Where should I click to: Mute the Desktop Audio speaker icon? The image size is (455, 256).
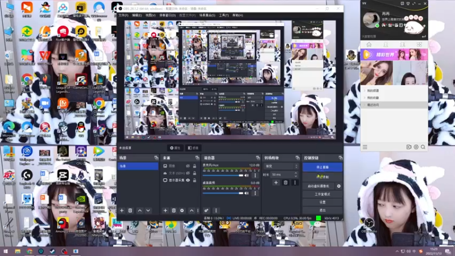[x=247, y=193]
